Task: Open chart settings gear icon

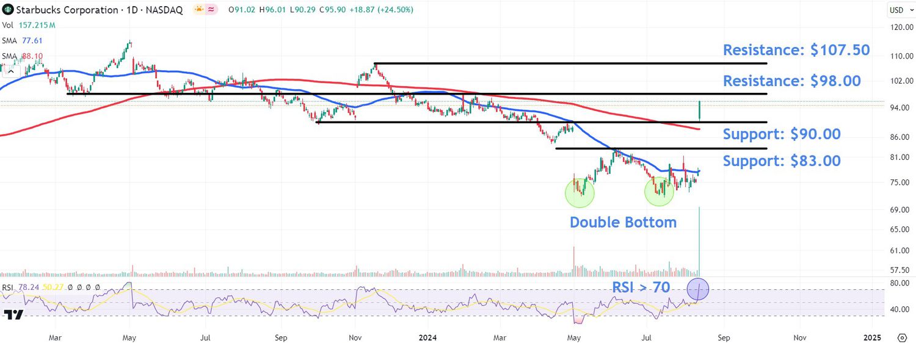Action: coord(902,338)
